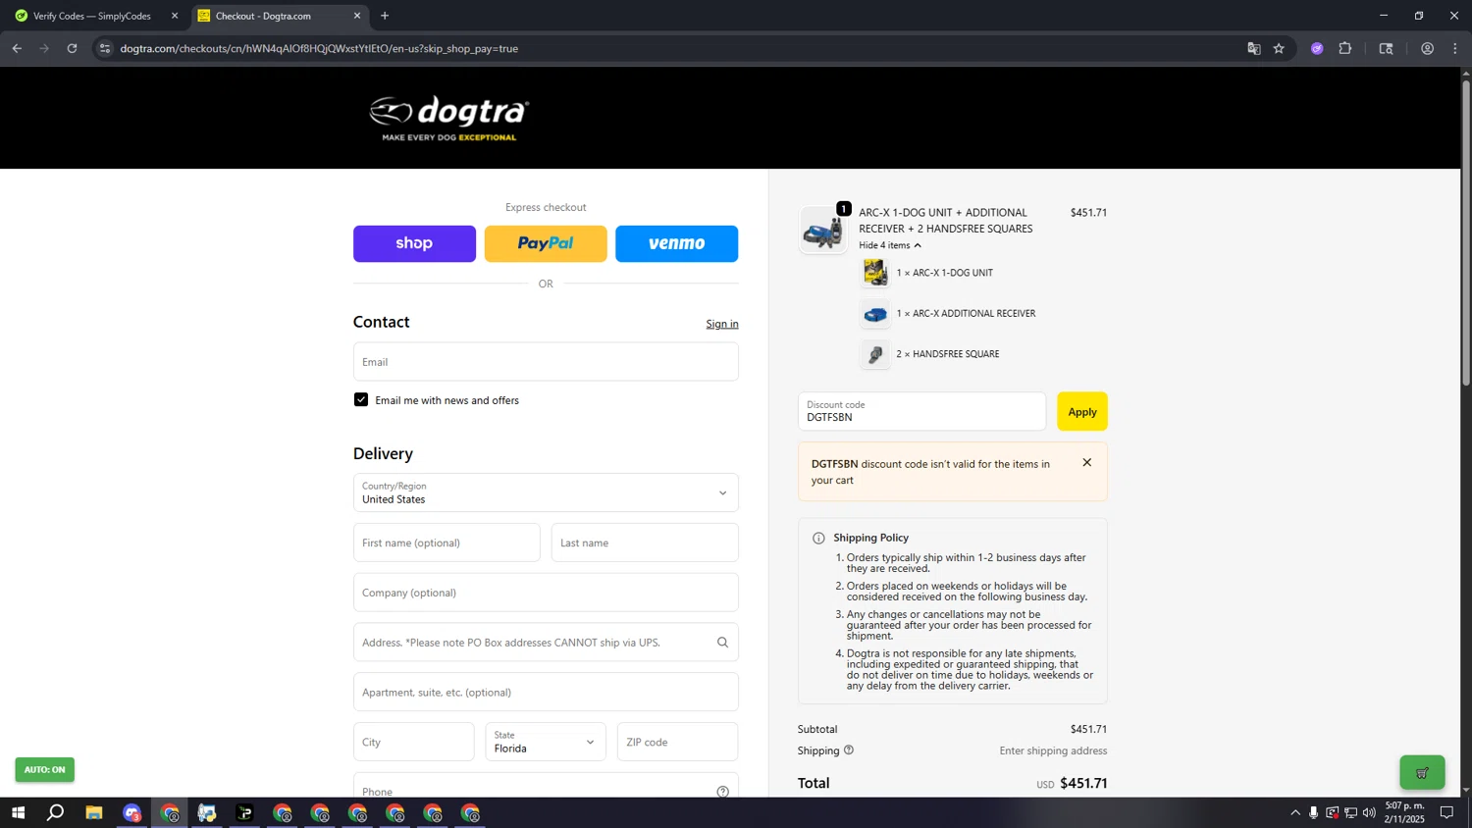1472x828 pixels.
Task: Bookmark this page with the star
Action: click(1279, 48)
